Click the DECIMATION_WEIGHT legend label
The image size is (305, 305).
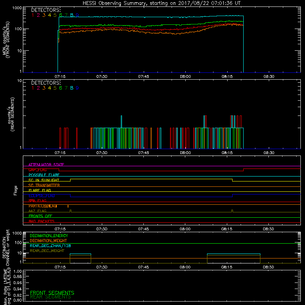coord(48,241)
